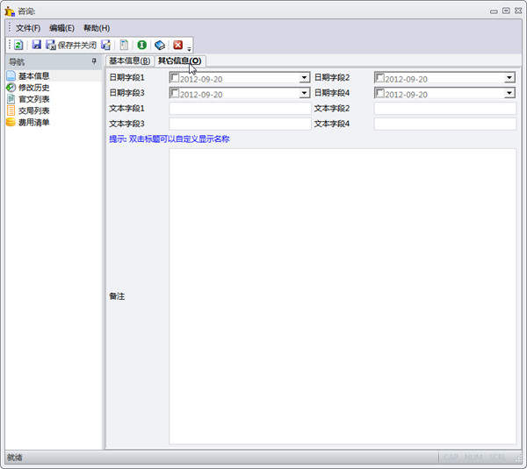This screenshot has height=469, width=527.
Task: Click inside the large 备注 text area
Action: 343,296
